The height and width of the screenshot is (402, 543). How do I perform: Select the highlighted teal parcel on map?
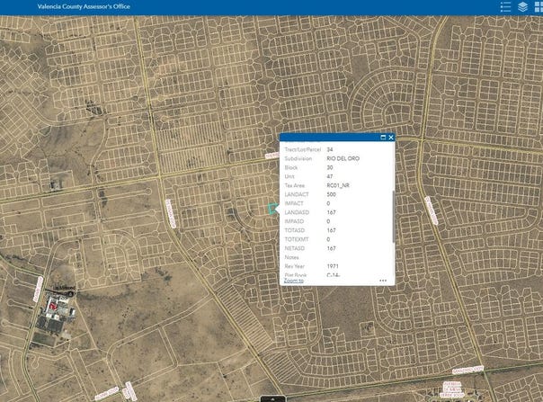272,209
